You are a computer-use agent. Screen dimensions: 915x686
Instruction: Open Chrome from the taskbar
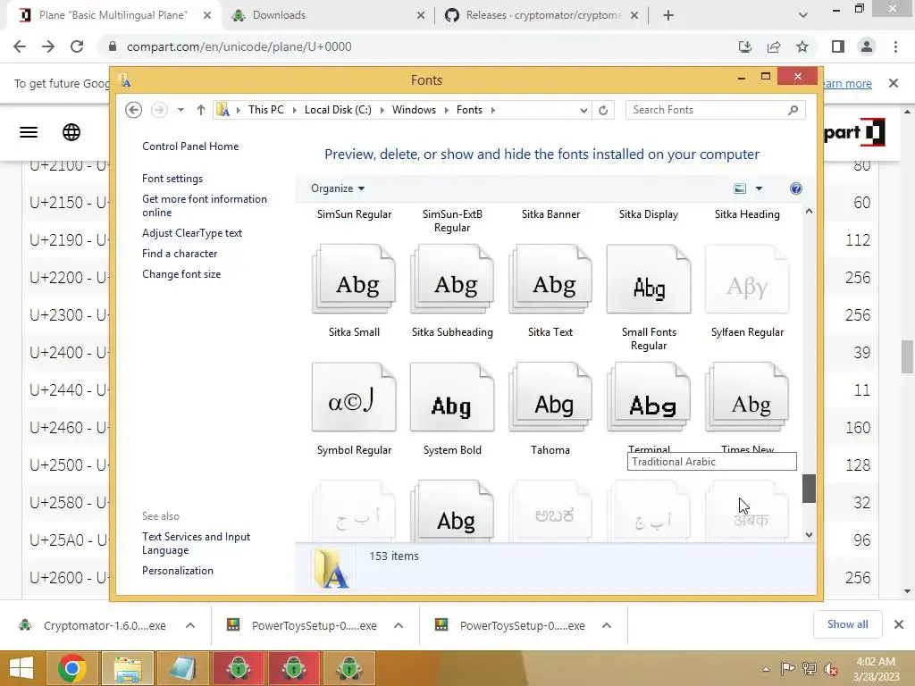point(73,668)
